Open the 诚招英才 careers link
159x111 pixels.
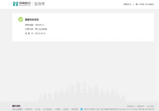[141, 106]
